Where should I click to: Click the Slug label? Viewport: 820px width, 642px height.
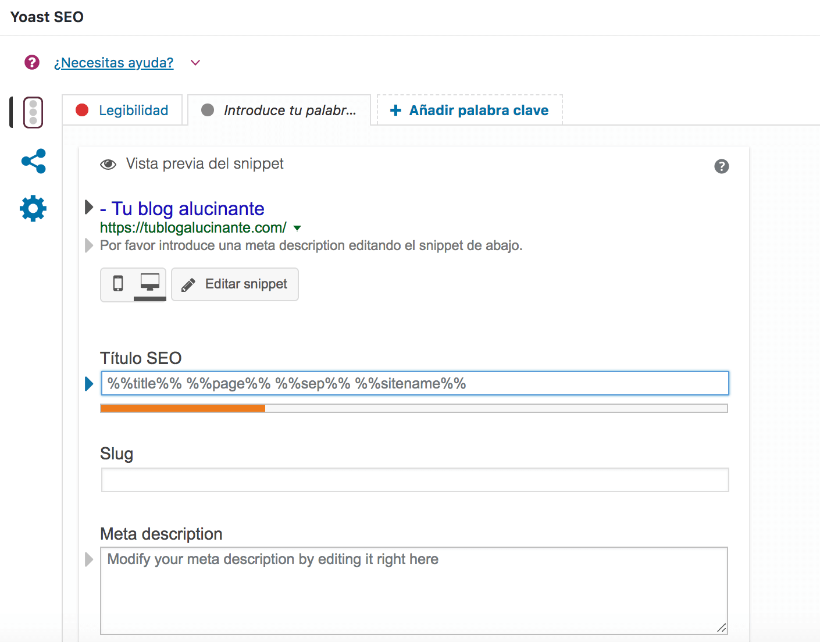116,454
